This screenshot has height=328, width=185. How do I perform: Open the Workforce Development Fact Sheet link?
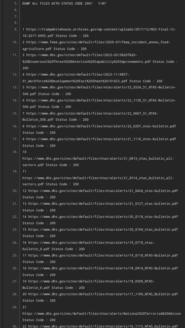tap(78, 75)
